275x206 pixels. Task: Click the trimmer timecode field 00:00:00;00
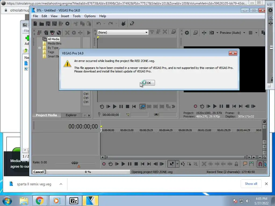click(x=111, y=115)
